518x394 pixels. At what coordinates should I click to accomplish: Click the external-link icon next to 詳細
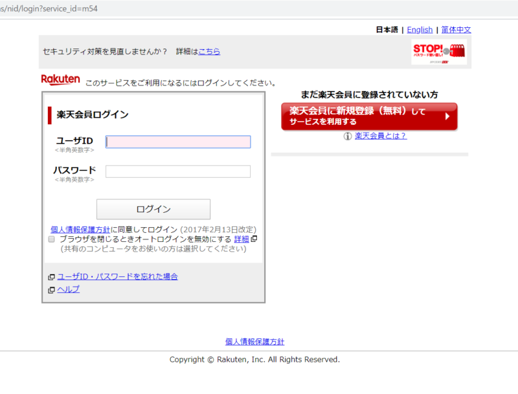click(x=254, y=239)
